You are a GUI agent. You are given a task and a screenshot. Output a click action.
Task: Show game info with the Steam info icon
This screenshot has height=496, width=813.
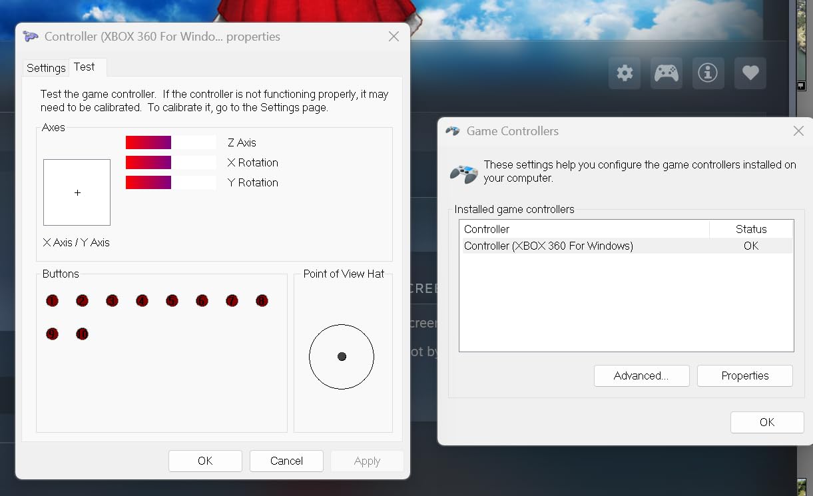click(x=708, y=73)
